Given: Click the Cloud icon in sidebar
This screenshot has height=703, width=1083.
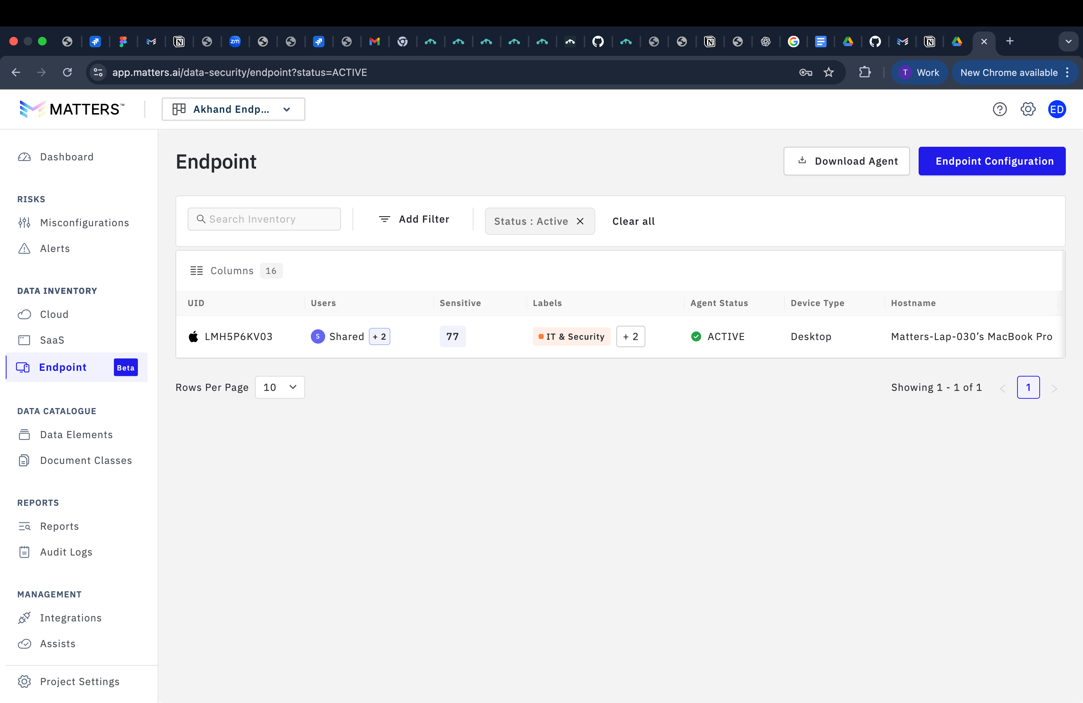Looking at the screenshot, I should [x=24, y=314].
